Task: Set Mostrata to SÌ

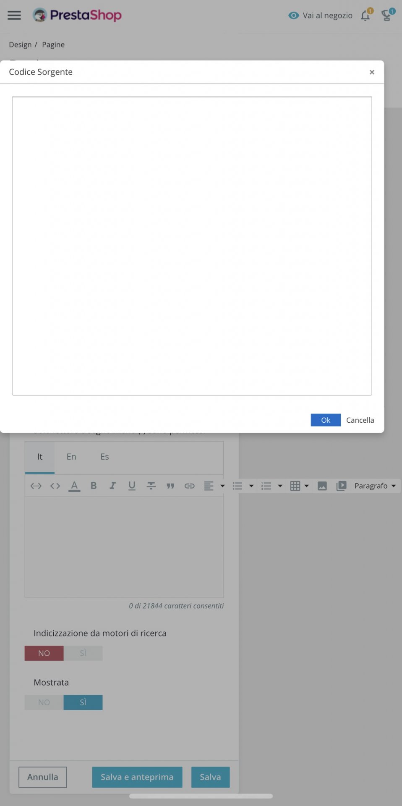Action: 83,702
